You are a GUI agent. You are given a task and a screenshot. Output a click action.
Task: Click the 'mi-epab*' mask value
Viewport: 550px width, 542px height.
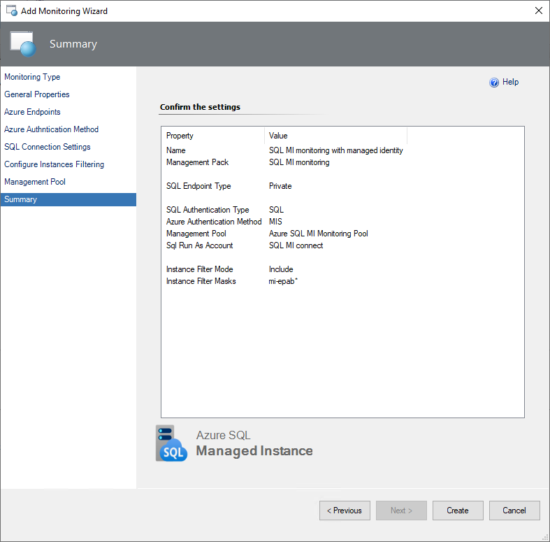point(283,281)
